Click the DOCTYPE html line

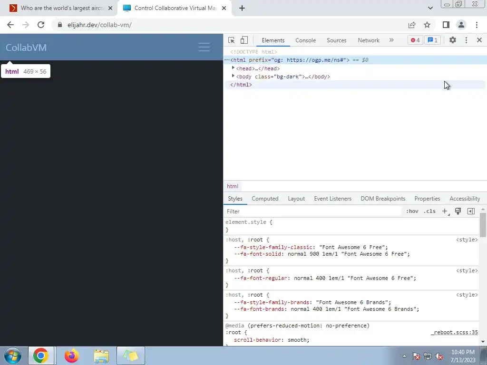[253, 52]
